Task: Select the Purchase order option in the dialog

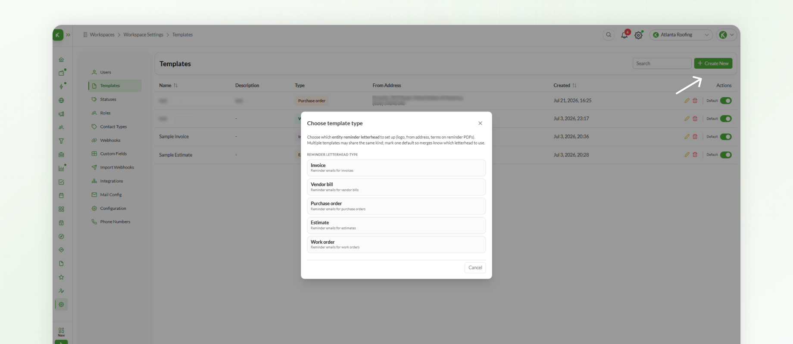Action: (x=396, y=206)
